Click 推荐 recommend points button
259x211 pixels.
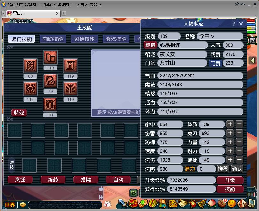point(223,169)
